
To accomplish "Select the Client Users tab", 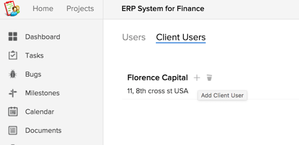I will [181, 37].
